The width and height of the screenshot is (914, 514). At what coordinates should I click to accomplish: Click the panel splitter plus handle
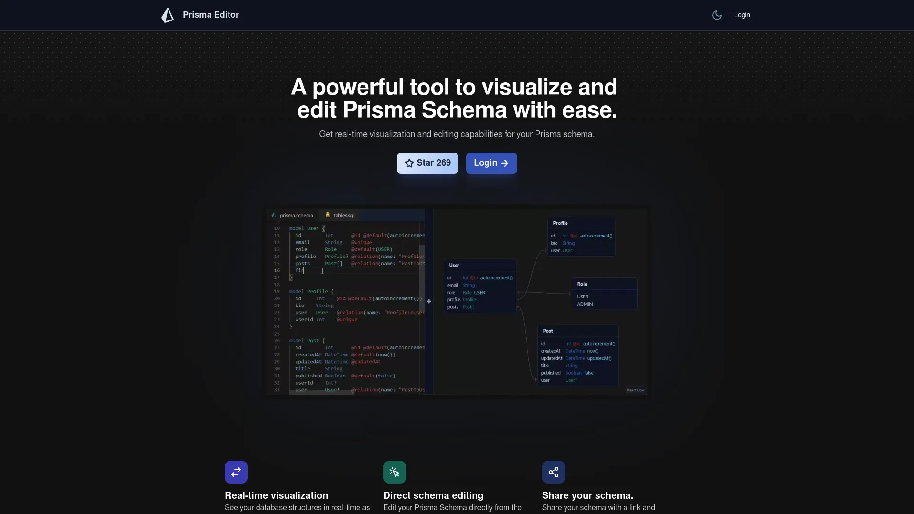click(x=429, y=301)
